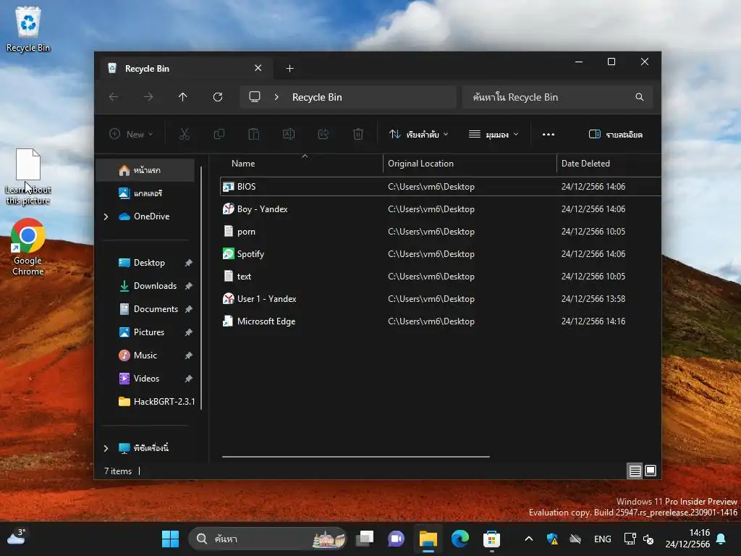
Task: Sort by the Name column header
Action: coord(302,164)
